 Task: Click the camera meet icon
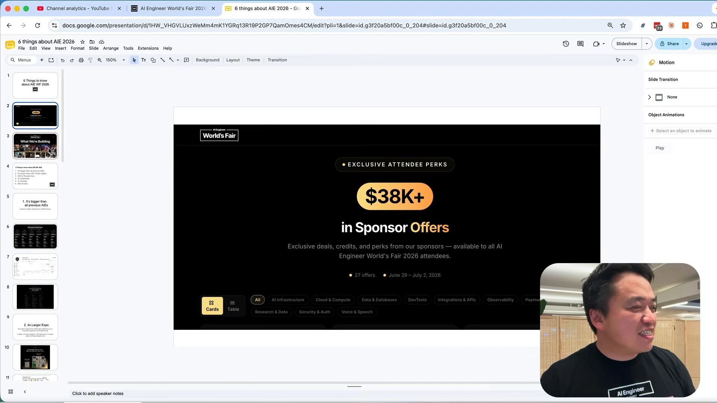tap(596, 44)
